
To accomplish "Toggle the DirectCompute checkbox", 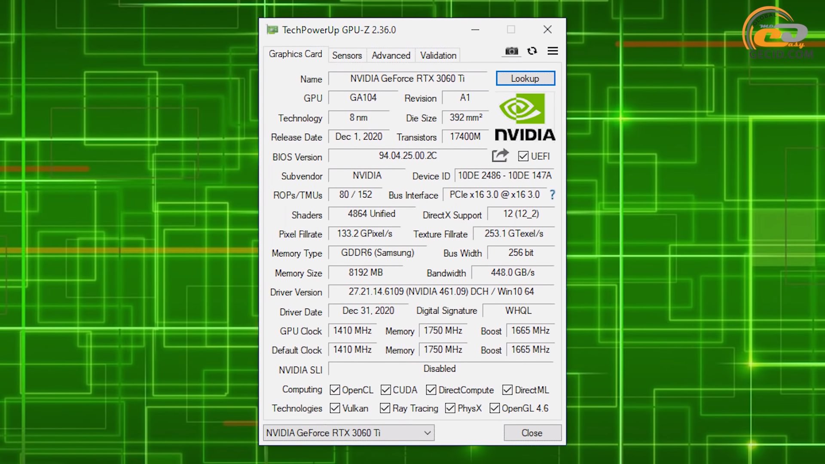I will (x=431, y=390).
